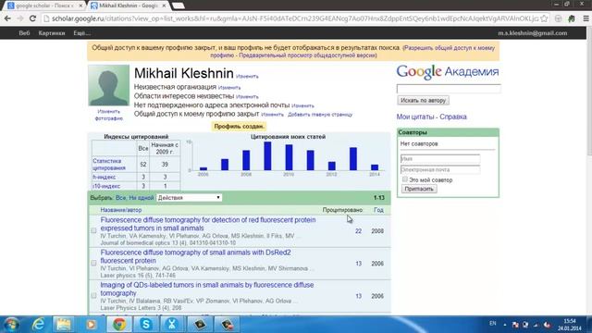Sort by Год column header
This screenshot has height=333, width=592.
coord(378,210)
